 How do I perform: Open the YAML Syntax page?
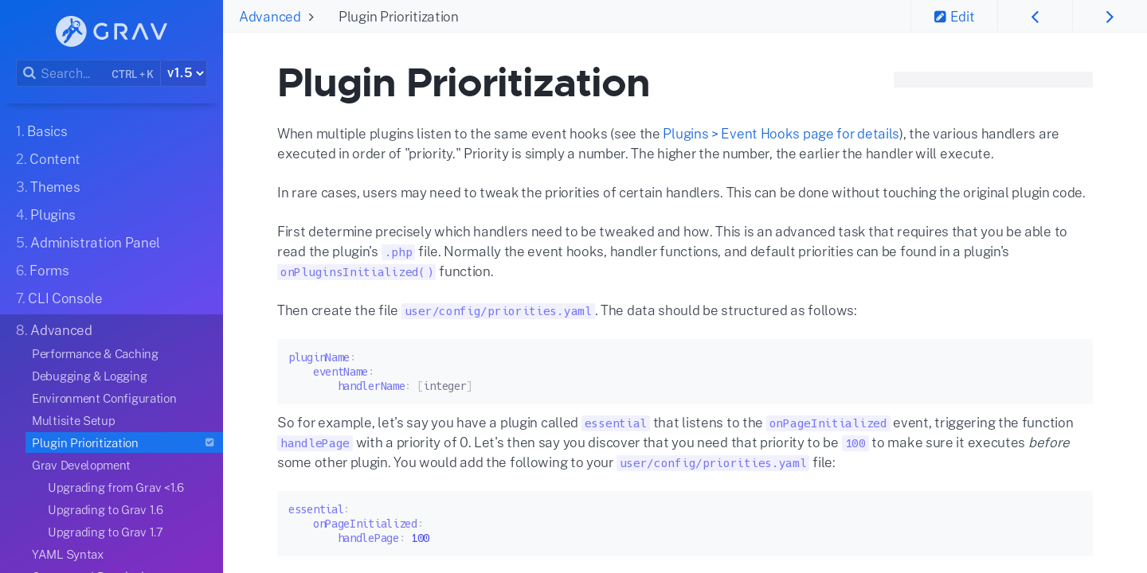coord(67,554)
